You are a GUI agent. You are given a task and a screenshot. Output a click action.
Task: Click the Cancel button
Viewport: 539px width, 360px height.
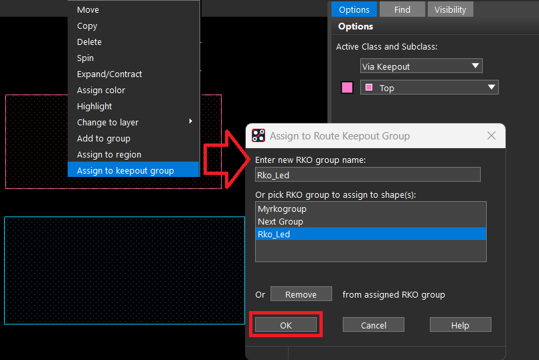click(x=373, y=325)
